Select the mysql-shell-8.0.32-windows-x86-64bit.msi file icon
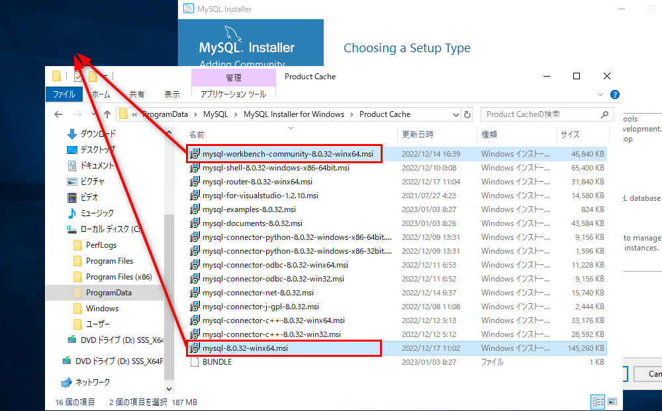This screenshot has height=411, width=662. click(x=195, y=168)
